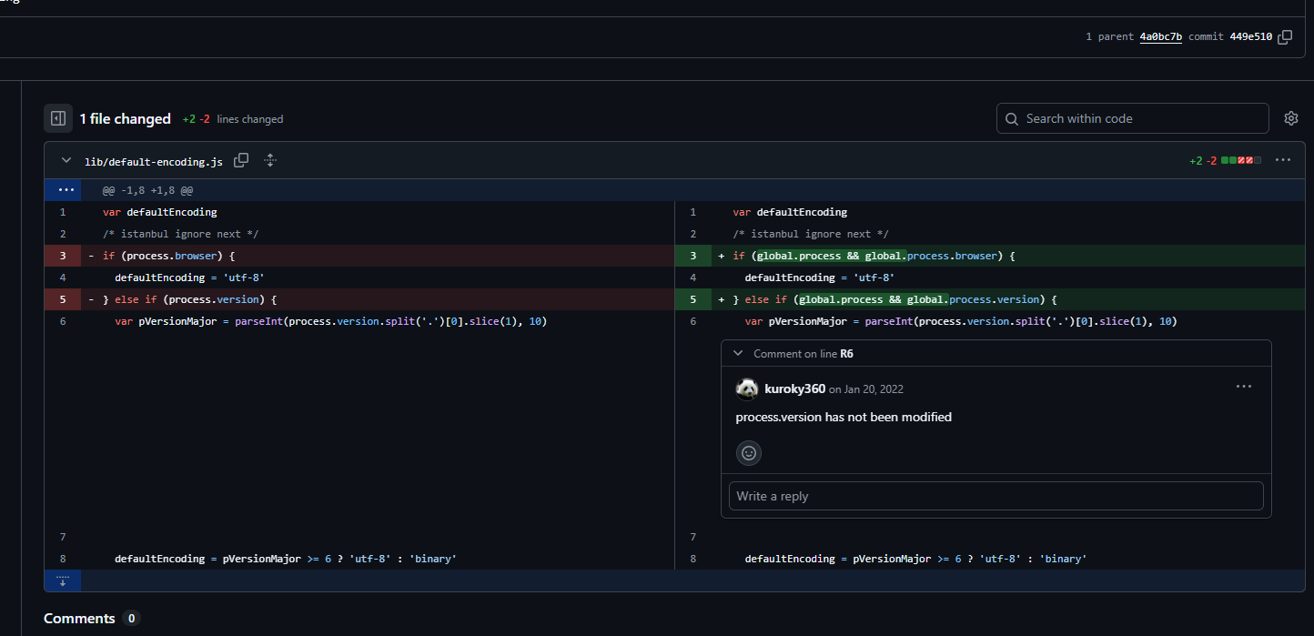Open parent commit 4a0bc7b
Viewport: 1314px width, 636px height.
1160,37
